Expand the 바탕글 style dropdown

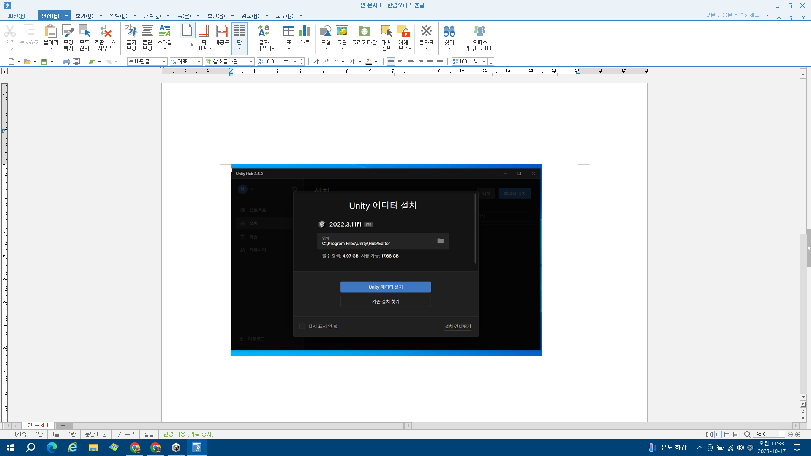click(x=164, y=62)
